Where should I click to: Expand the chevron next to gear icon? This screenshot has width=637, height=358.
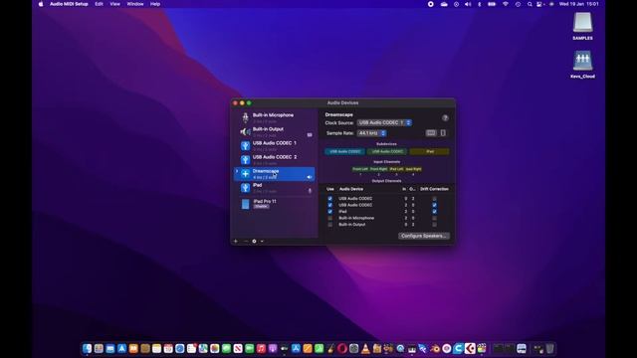[262, 241]
